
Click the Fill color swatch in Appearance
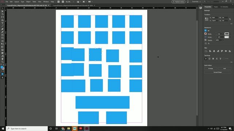pos(205,31)
